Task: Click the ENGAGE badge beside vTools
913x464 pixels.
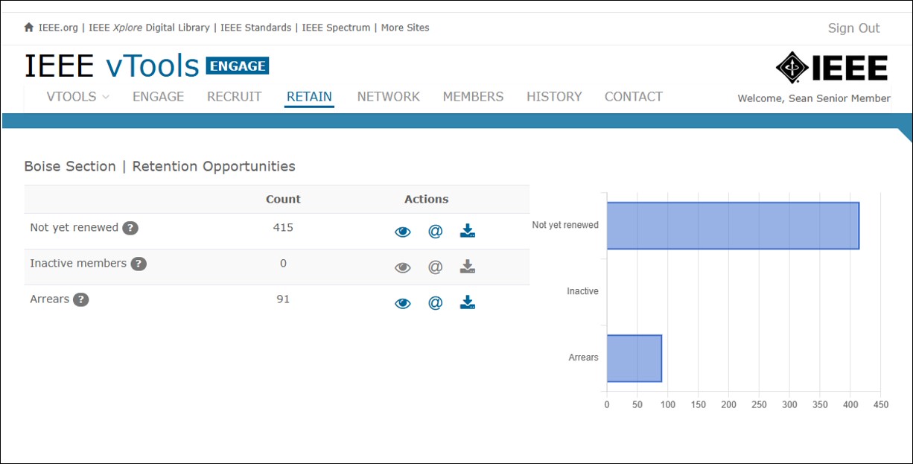Action: tap(238, 66)
